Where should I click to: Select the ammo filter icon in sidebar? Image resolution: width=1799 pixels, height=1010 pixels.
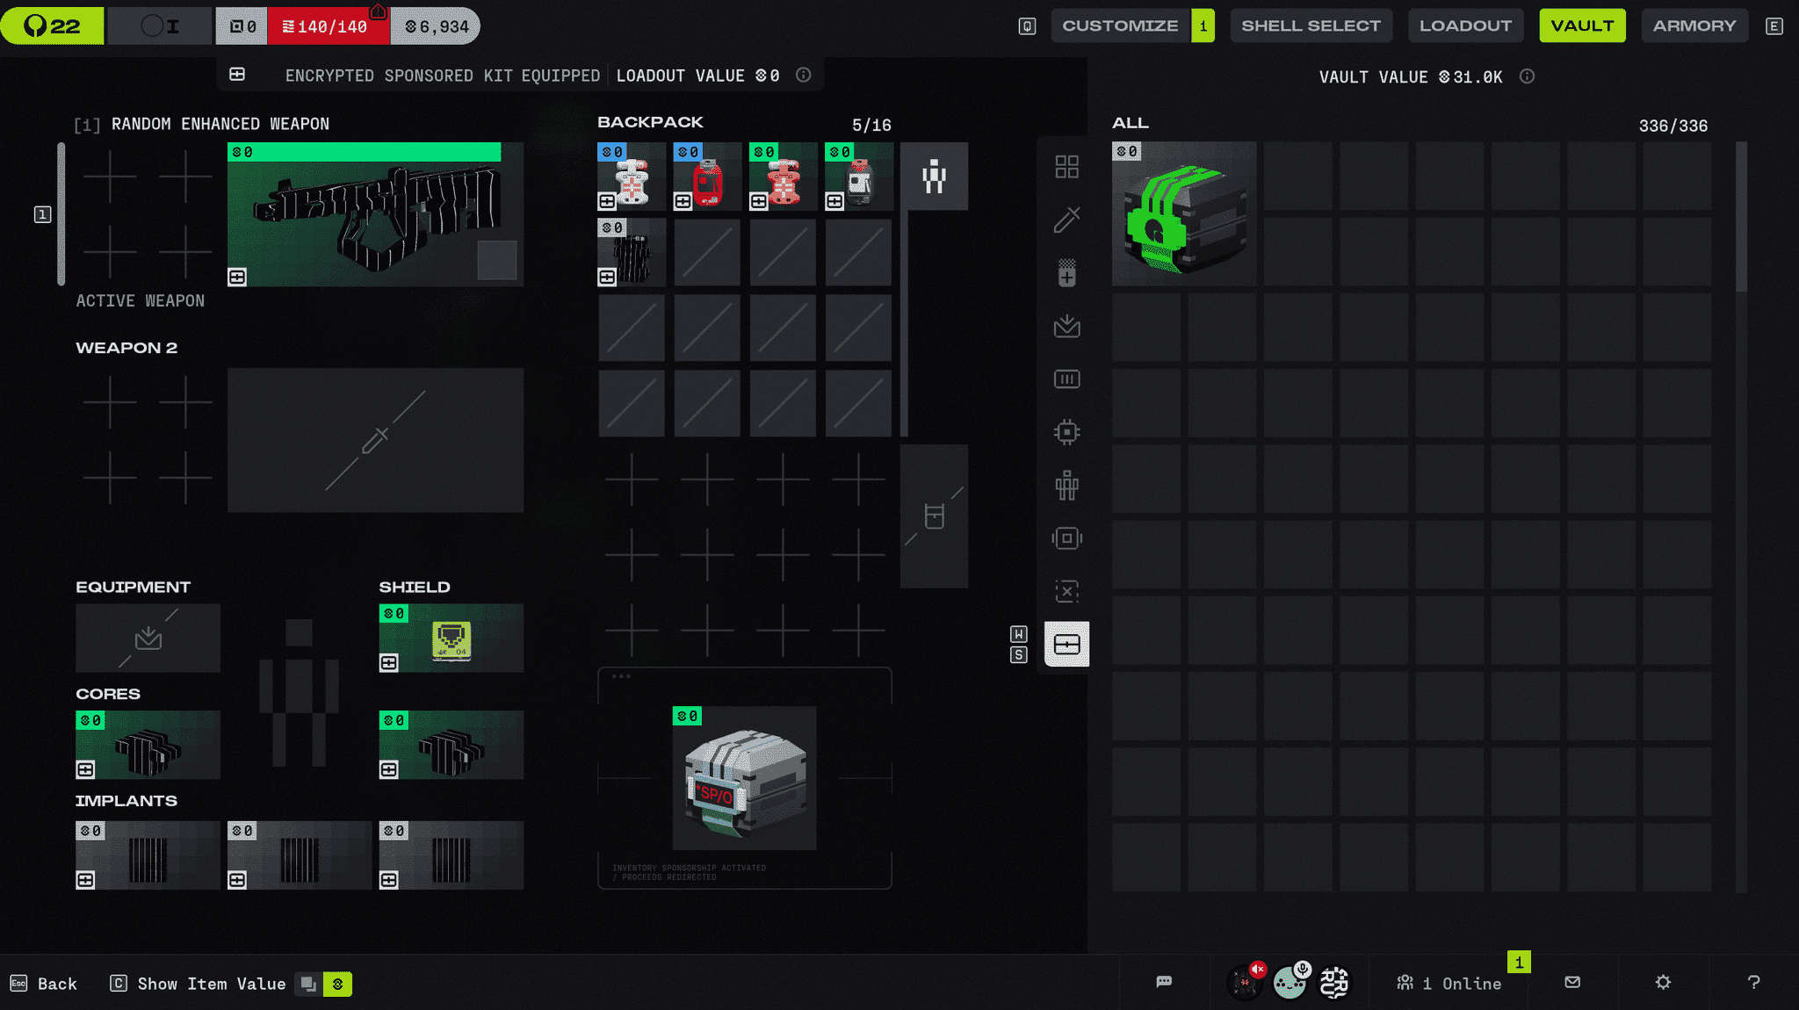click(1066, 379)
